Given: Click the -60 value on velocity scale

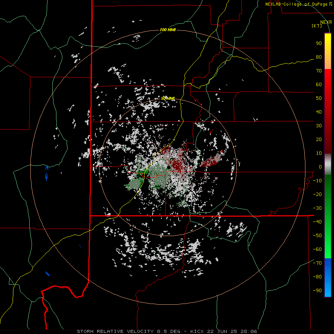Looking at the screenshot, I should click(x=317, y=249).
